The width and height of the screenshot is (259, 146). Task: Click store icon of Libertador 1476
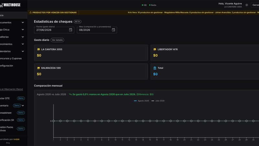pyautogui.click(x=155, y=49)
